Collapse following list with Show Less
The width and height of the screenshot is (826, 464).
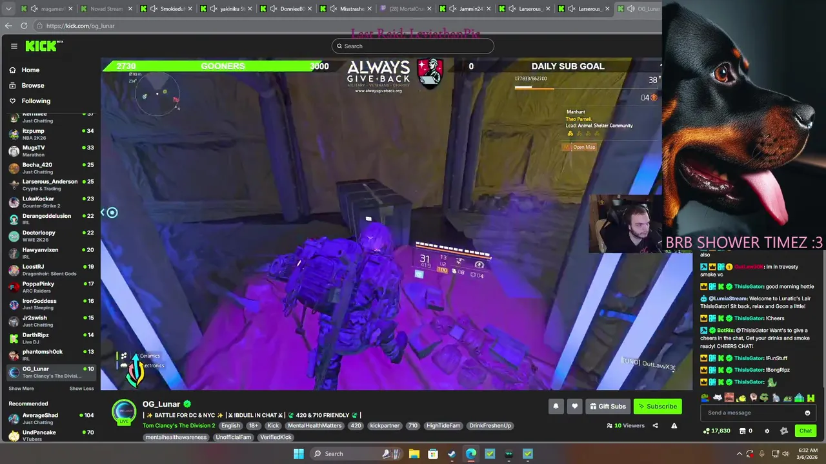point(81,389)
